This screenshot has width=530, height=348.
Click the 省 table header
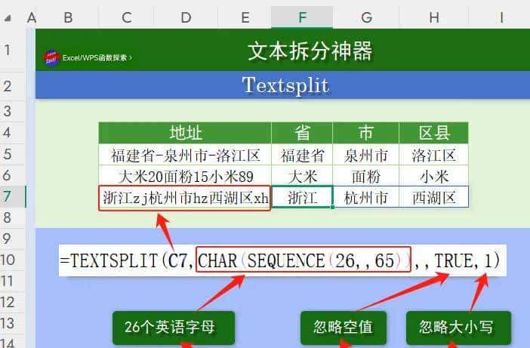click(x=302, y=133)
